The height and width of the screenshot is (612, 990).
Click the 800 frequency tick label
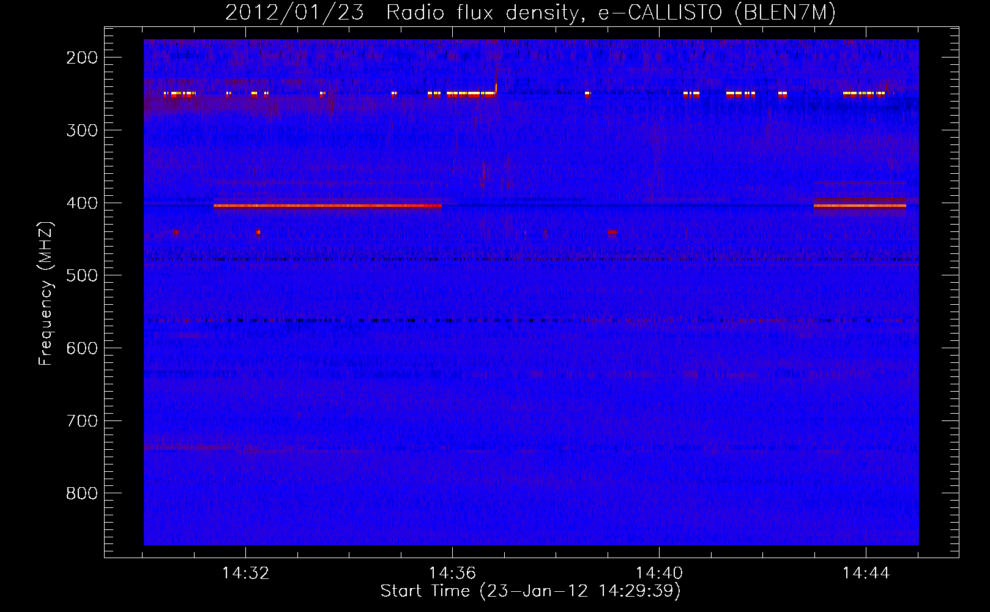point(81,493)
